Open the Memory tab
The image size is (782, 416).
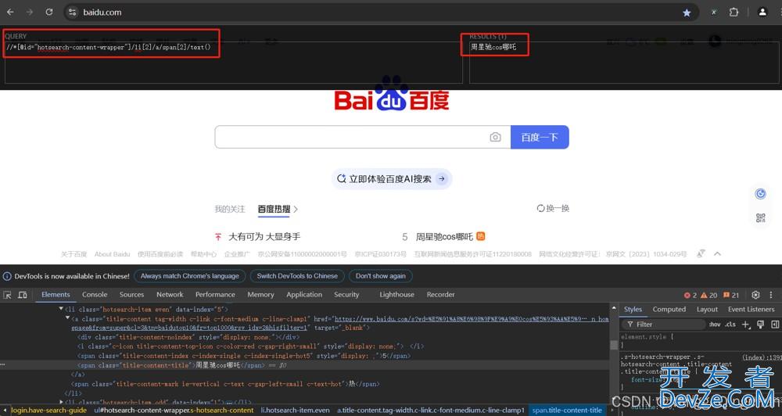click(x=261, y=295)
